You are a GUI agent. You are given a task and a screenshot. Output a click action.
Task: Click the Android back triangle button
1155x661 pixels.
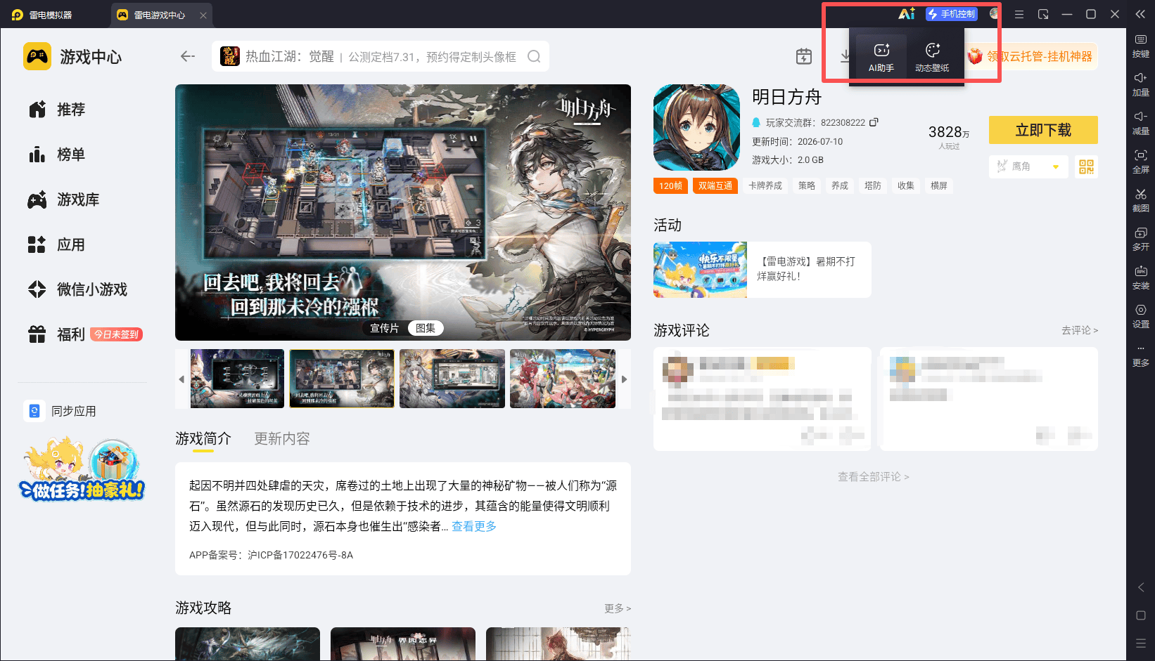pos(1141,587)
